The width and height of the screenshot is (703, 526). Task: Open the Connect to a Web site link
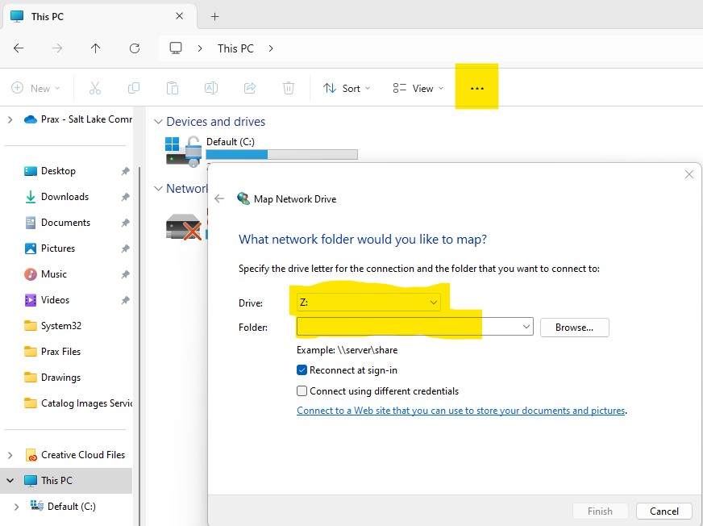pos(460,411)
